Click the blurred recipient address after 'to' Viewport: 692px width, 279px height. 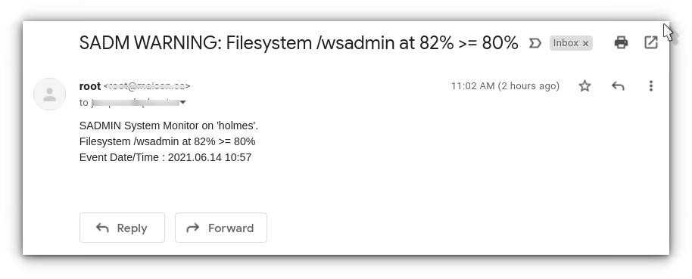click(135, 103)
